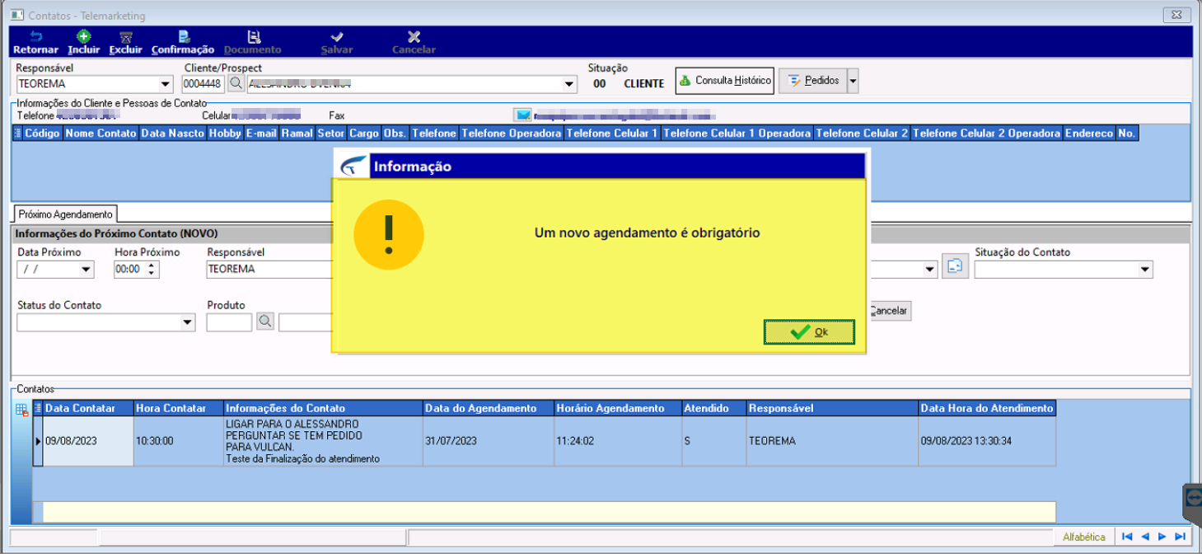1202x554 pixels.
Task: Adjust the Hora Próximo spinner
Action: [152, 270]
